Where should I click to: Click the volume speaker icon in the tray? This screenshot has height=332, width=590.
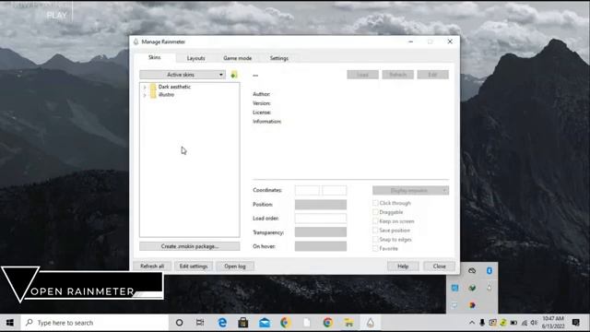(534, 323)
